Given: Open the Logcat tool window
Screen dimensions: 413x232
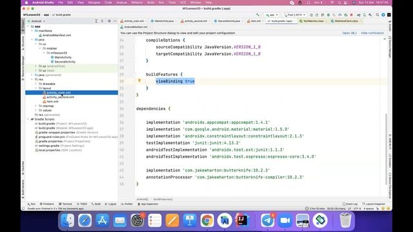Looking at the screenshot, I should (110, 204).
